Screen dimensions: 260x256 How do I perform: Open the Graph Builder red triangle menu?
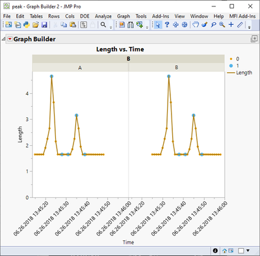click(x=10, y=39)
